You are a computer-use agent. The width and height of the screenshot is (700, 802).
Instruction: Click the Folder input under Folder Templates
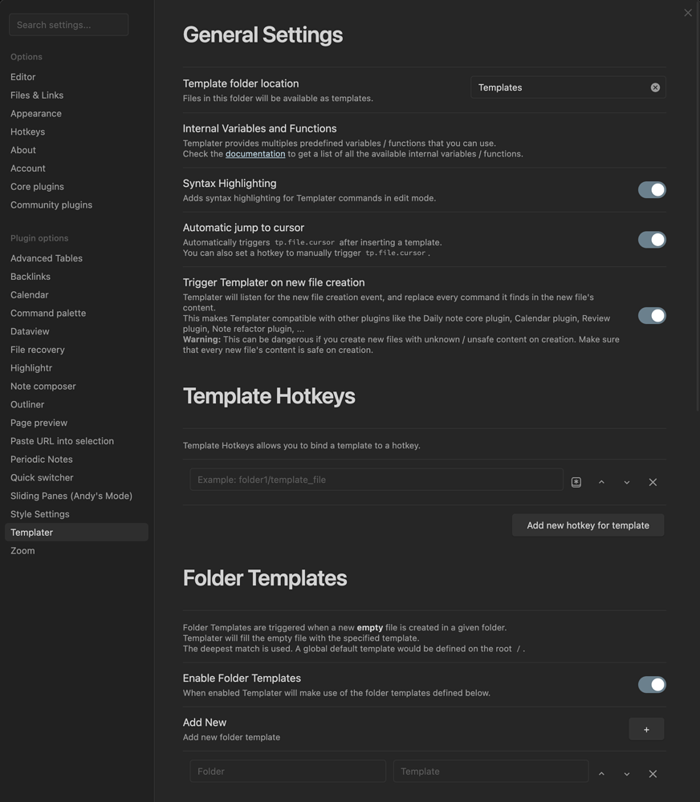click(287, 771)
